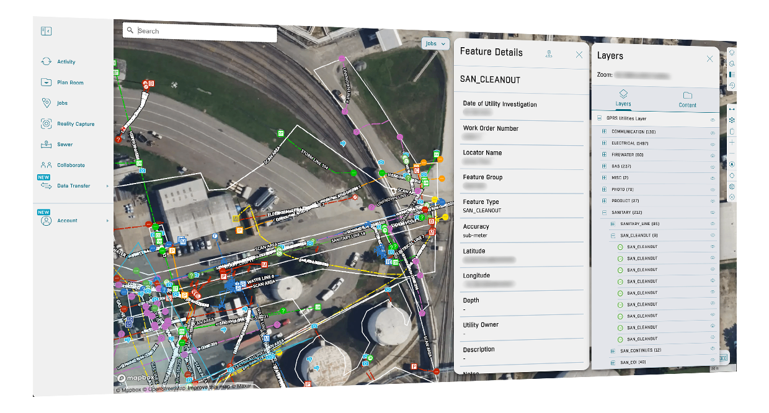Open the Jobs dropdown above the map
Viewport: 769px width, 413px height.
pos(435,43)
